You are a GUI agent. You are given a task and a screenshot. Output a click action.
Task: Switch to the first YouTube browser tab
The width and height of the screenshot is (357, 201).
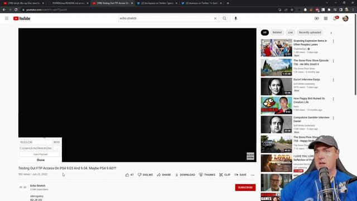point(23,3)
